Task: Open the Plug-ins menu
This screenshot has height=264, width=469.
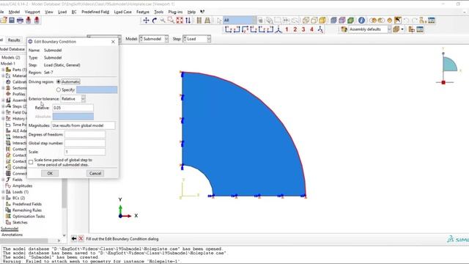Action: [175, 12]
